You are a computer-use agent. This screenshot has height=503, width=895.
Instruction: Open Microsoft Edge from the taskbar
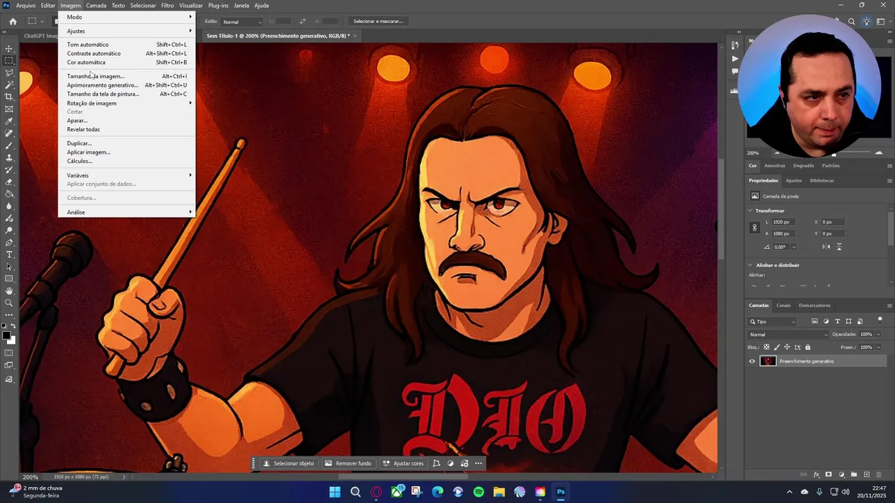(x=438, y=492)
